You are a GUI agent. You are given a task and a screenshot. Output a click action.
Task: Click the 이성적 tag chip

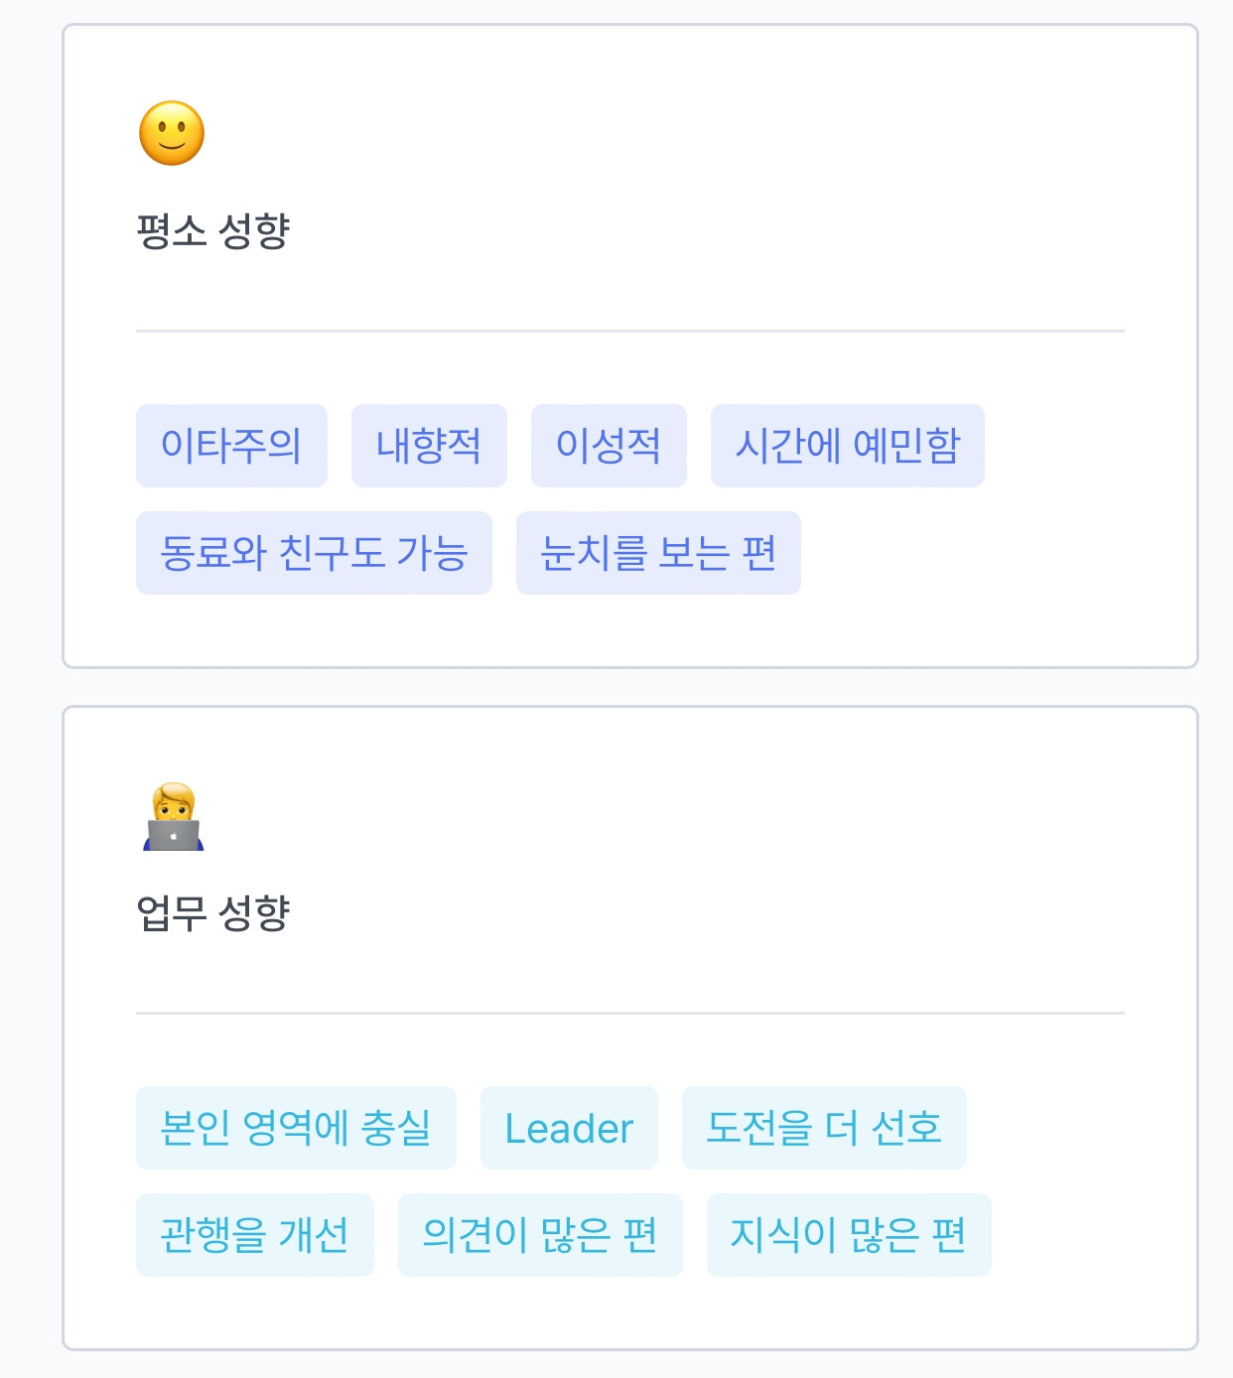609,446
